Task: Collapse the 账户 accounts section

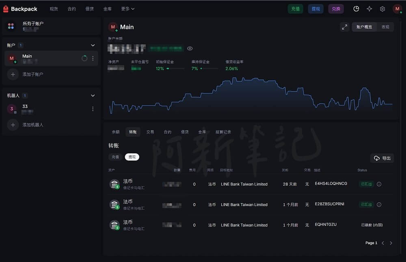Action: tap(93, 45)
